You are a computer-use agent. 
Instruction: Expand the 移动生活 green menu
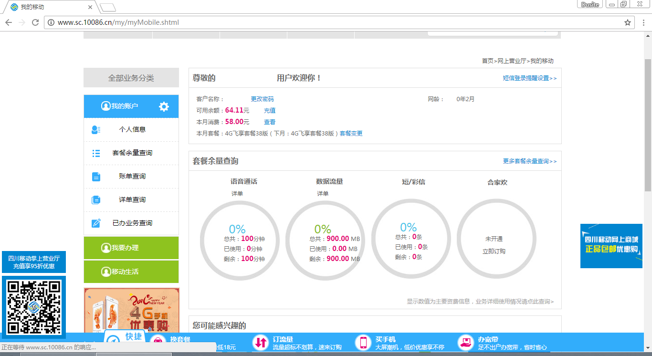click(131, 272)
